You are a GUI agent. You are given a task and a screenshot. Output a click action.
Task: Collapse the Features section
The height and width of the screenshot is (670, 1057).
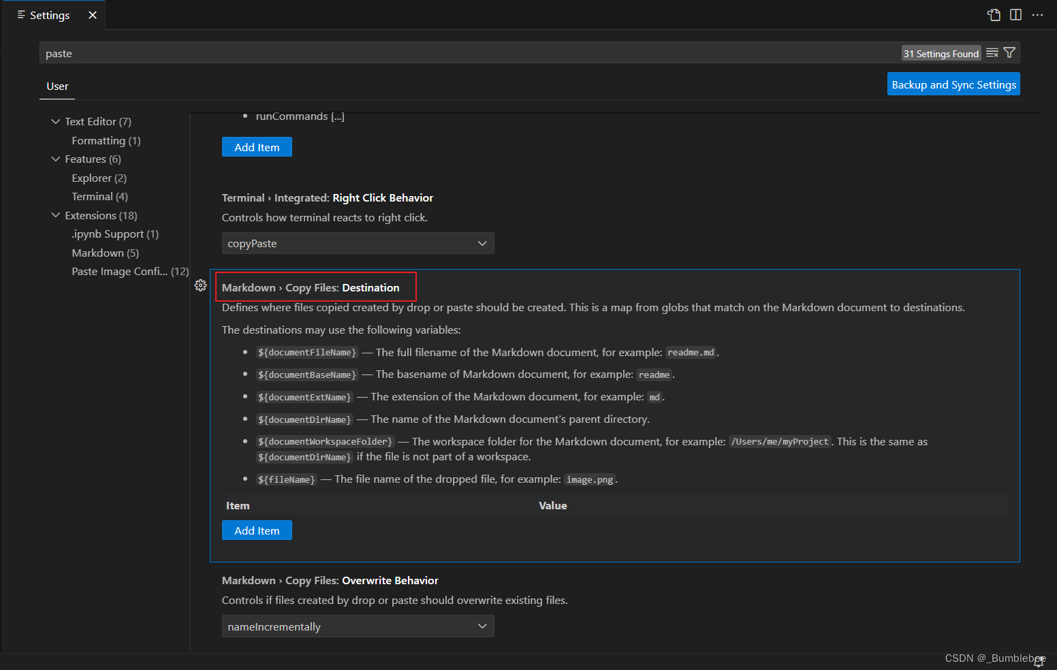pyautogui.click(x=55, y=159)
